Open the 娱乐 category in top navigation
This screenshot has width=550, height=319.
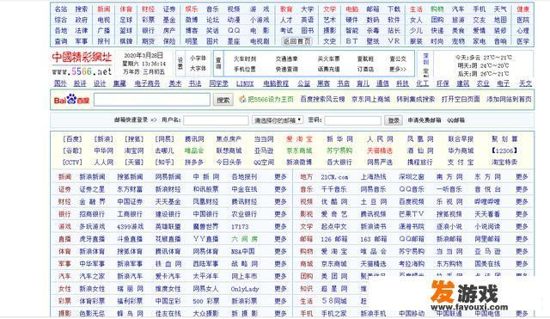coord(192,9)
